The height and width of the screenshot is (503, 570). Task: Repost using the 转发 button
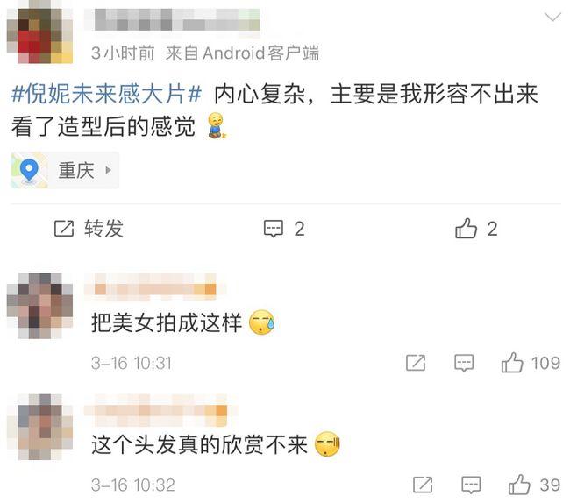pos(89,229)
